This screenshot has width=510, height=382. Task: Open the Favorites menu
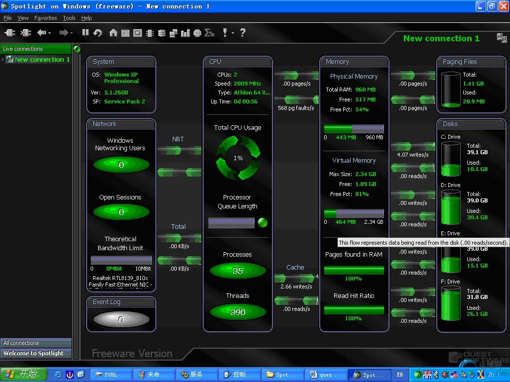tap(45, 18)
